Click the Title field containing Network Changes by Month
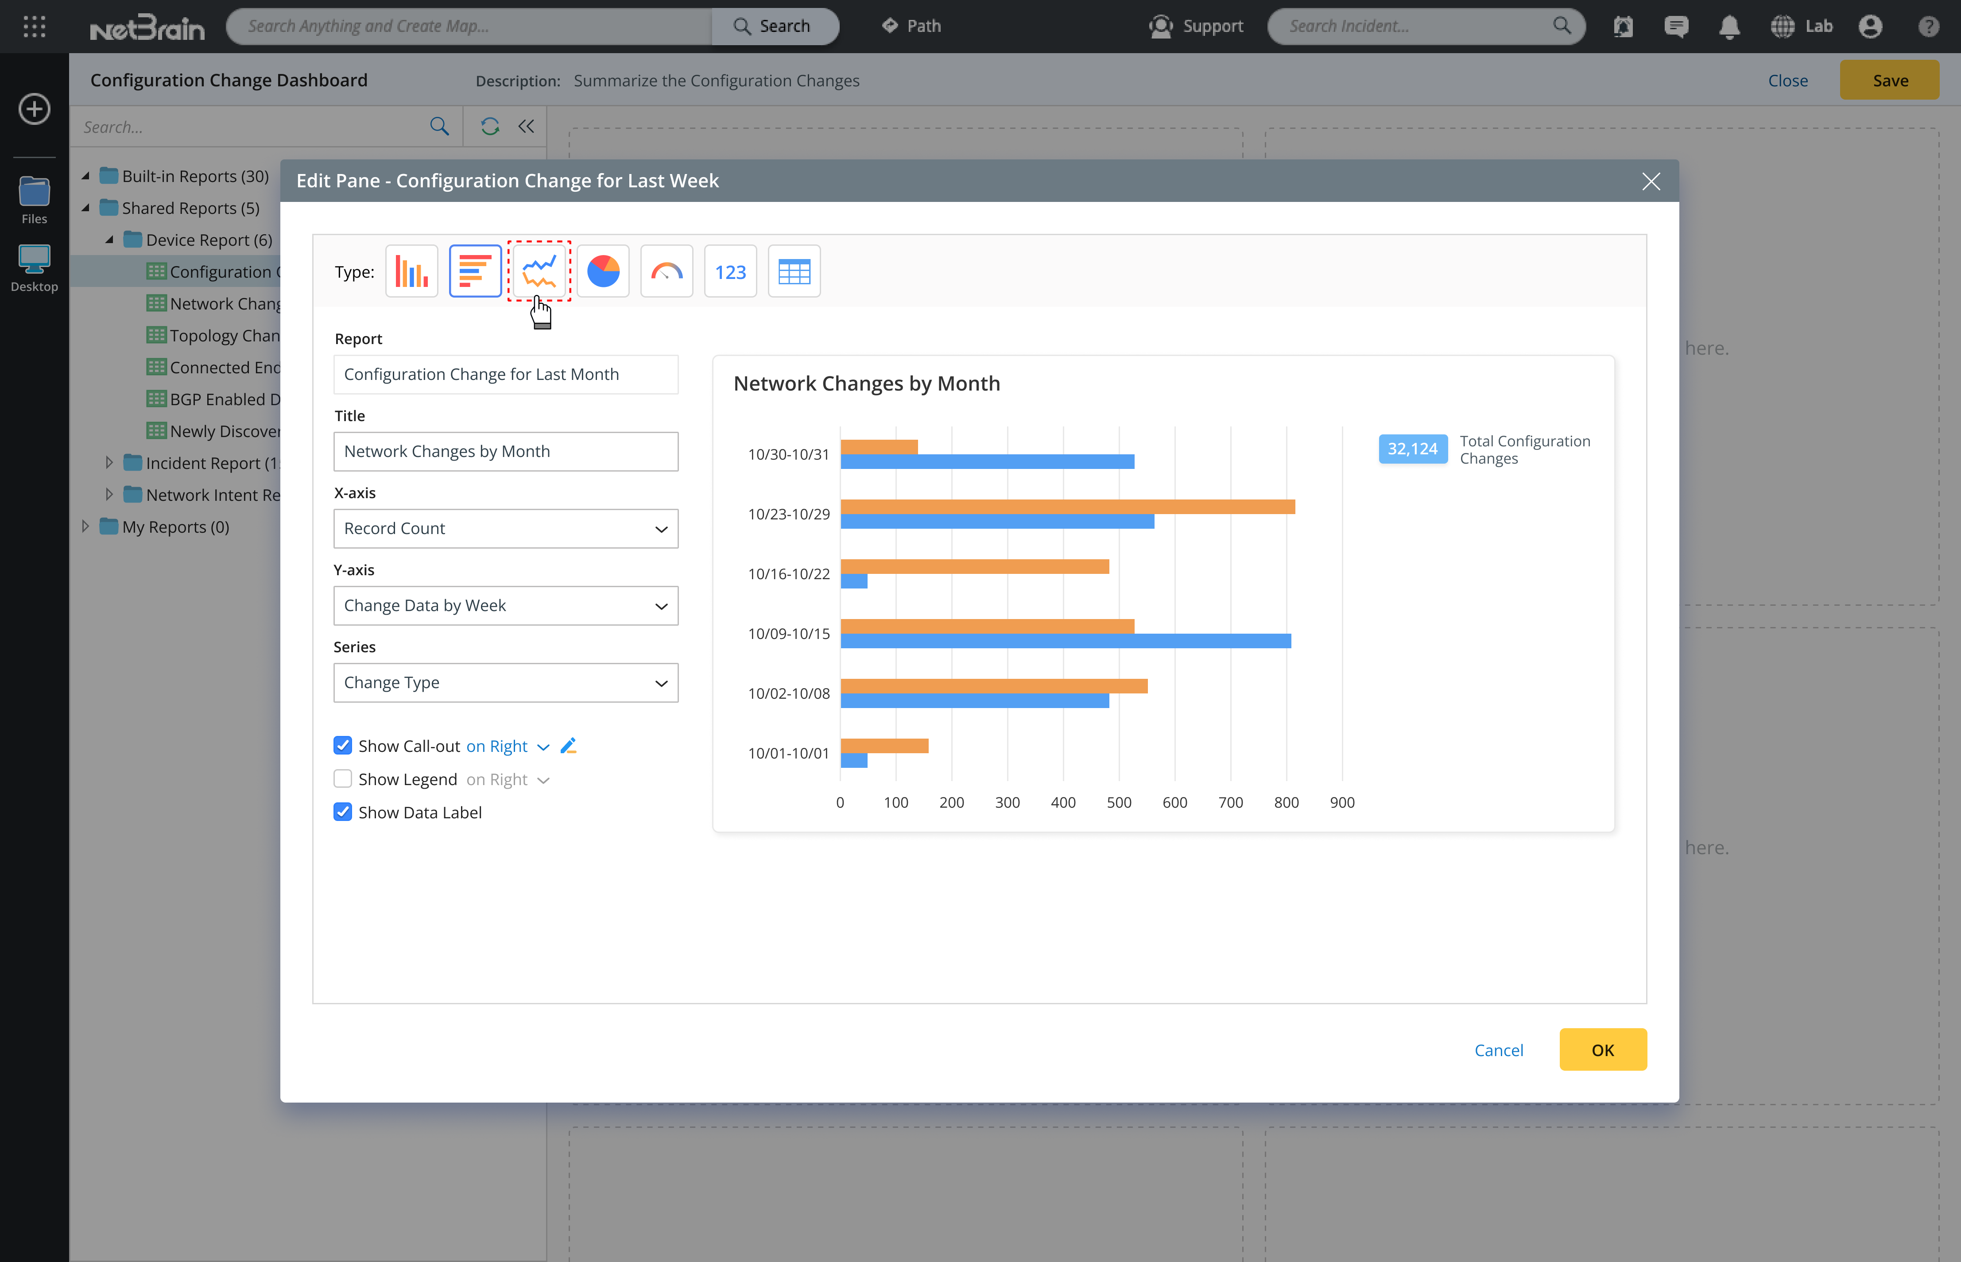The height and width of the screenshot is (1262, 1961). coord(506,452)
